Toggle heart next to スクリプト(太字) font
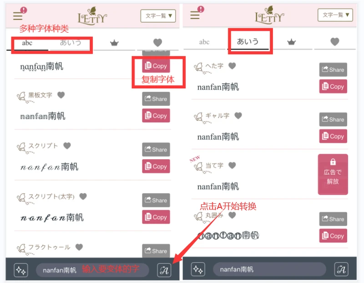 (83, 197)
